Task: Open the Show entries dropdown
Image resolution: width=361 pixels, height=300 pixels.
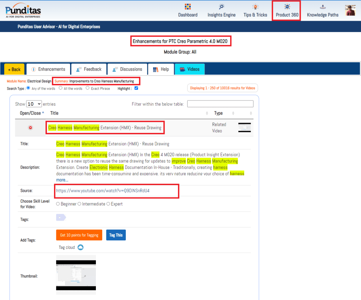Action: pyautogui.click(x=34, y=104)
